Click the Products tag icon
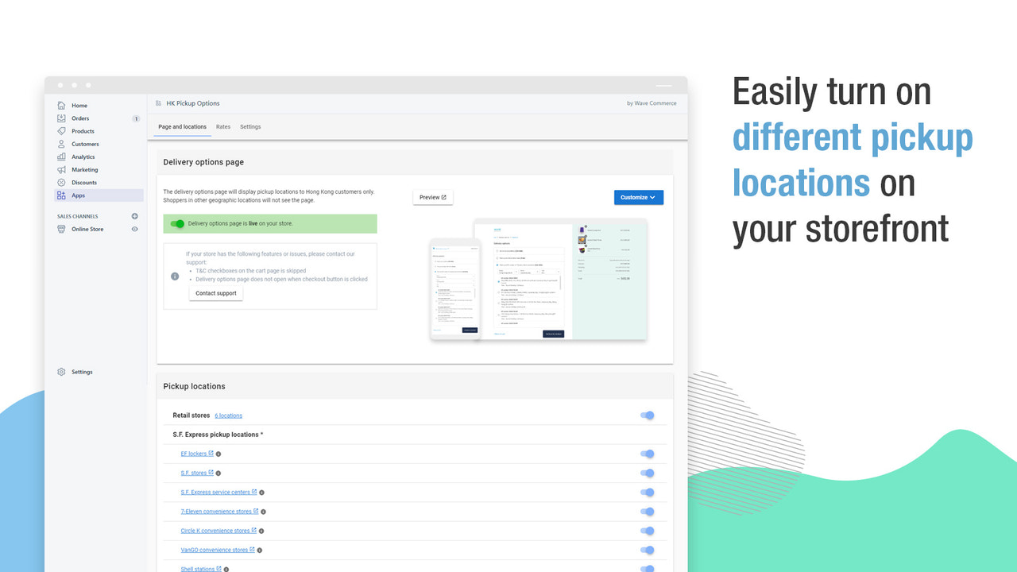Viewport: 1017px width, 572px height. [62, 130]
